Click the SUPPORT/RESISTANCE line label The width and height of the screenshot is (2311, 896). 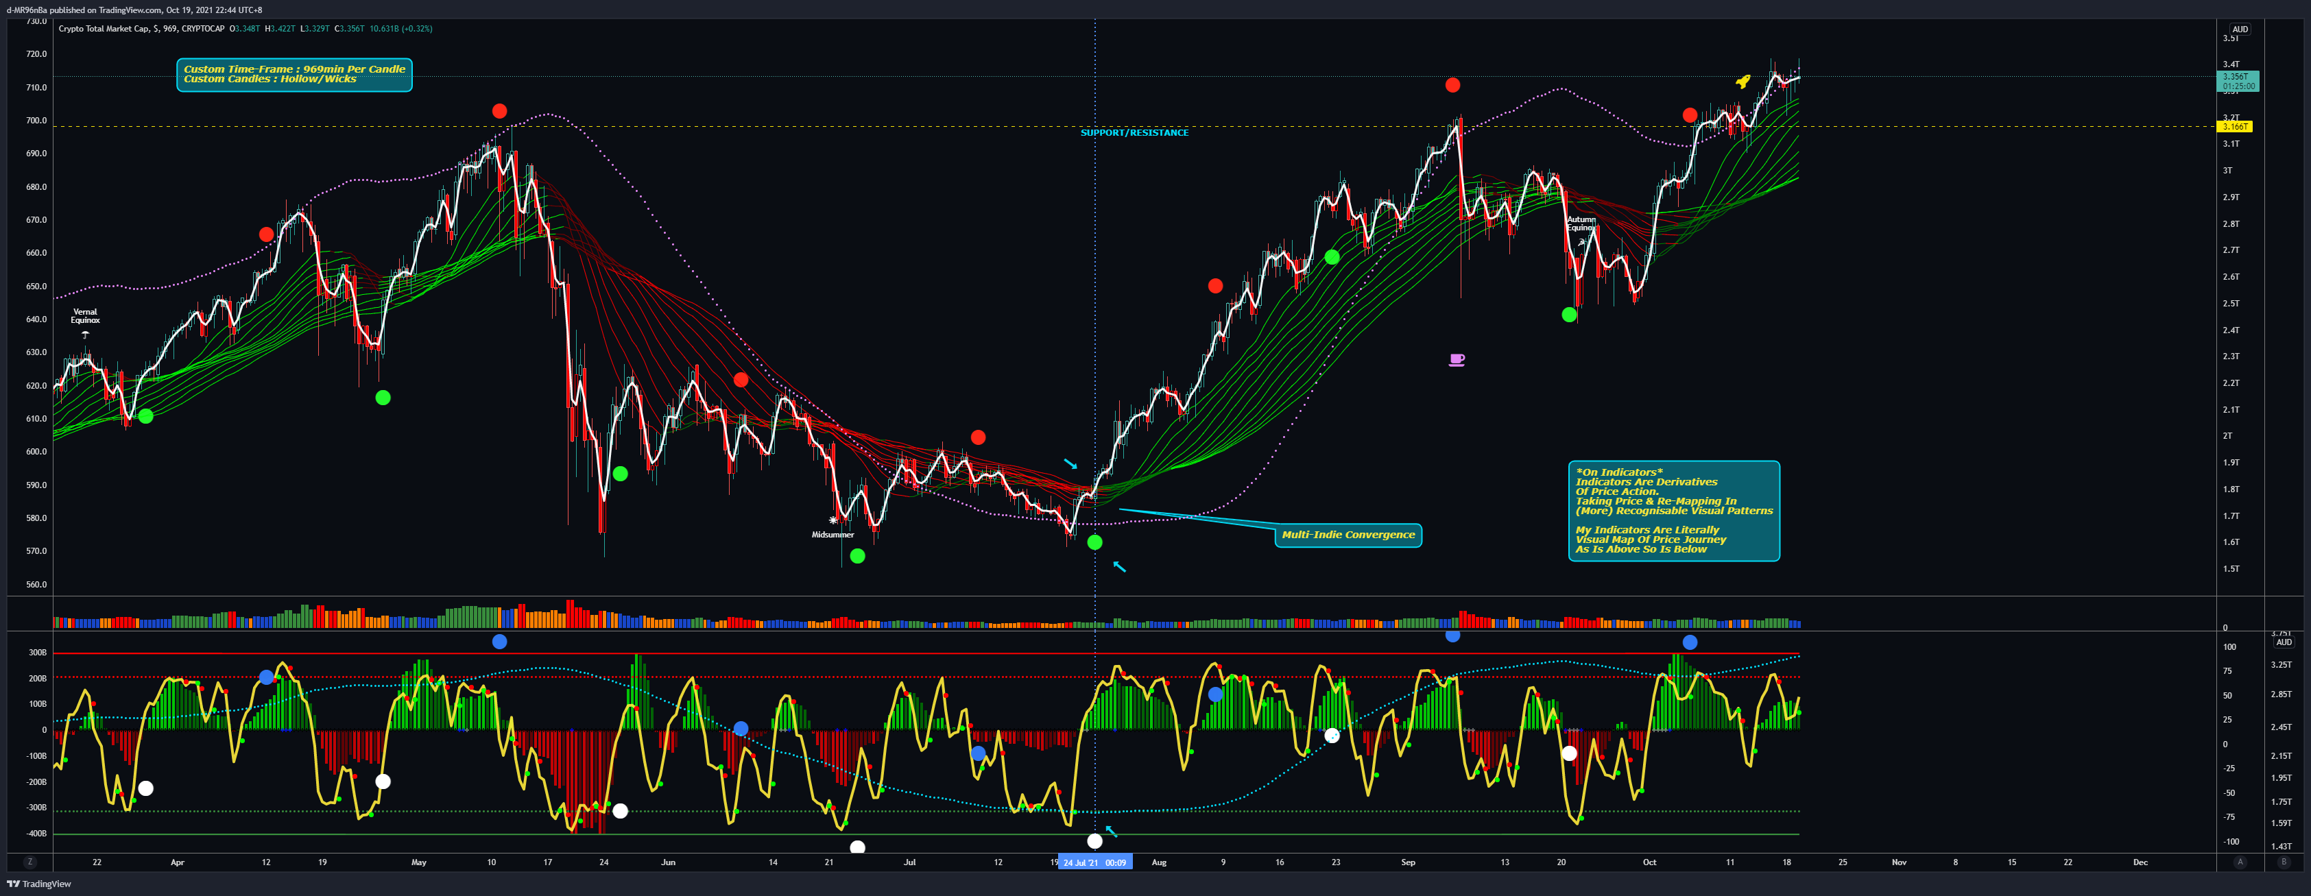(1134, 133)
